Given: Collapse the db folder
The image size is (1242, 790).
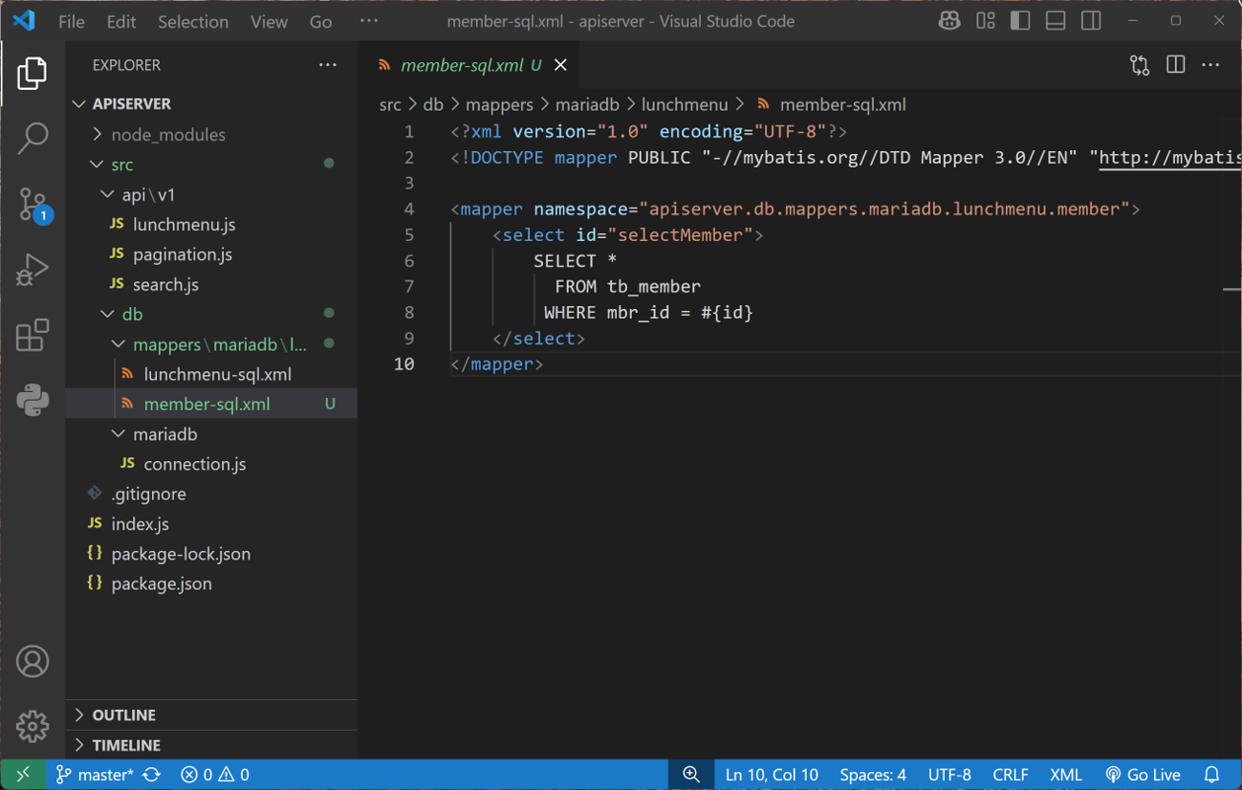Looking at the screenshot, I should pyautogui.click(x=210, y=314).
